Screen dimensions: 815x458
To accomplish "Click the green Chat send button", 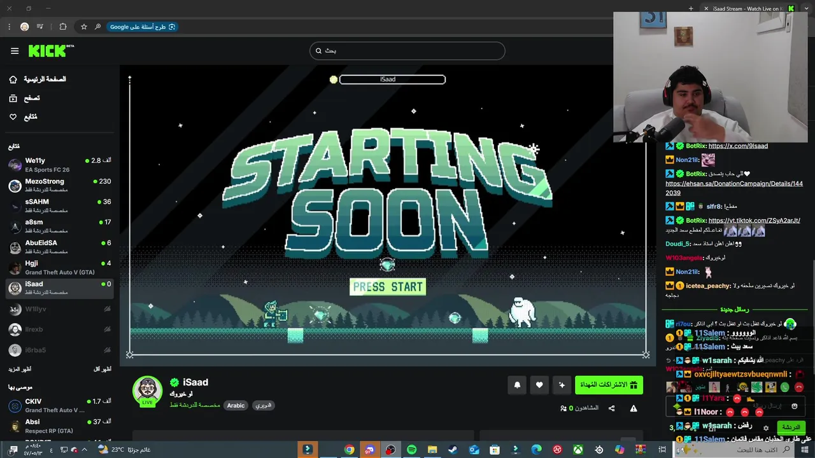I will pyautogui.click(x=791, y=427).
